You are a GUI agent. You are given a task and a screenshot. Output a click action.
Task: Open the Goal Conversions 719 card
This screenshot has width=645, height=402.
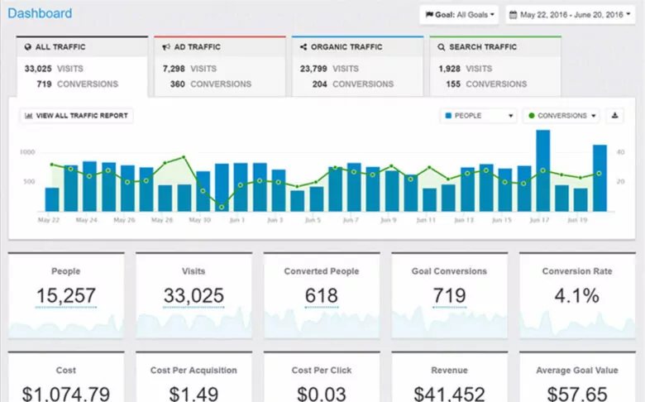449,295
